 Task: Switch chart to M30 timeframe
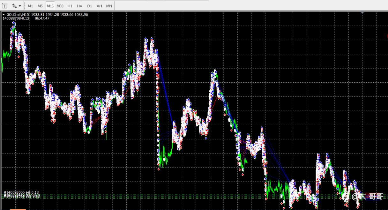[x=60, y=6]
